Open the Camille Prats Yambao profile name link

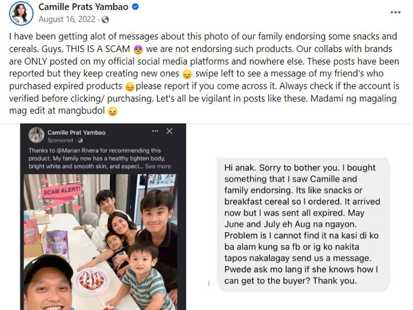click(x=84, y=7)
